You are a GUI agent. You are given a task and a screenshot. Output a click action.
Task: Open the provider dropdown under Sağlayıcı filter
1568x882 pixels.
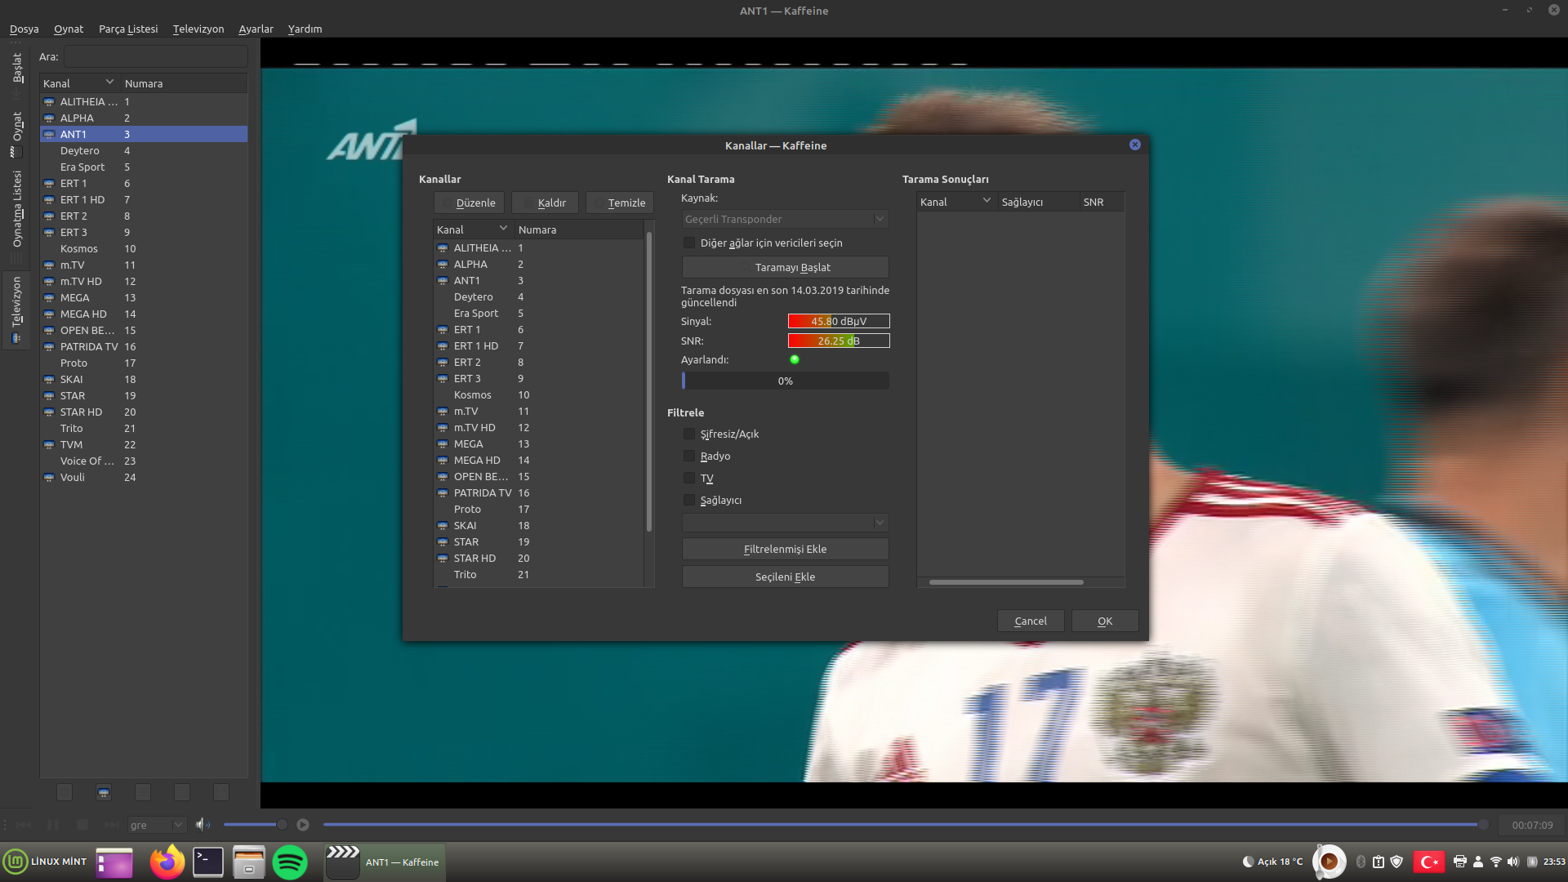coord(785,523)
